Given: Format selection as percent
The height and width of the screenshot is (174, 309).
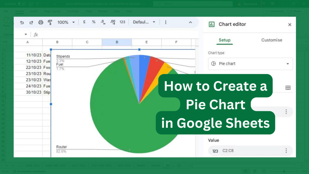Looking at the screenshot, I should [x=94, y=22].
